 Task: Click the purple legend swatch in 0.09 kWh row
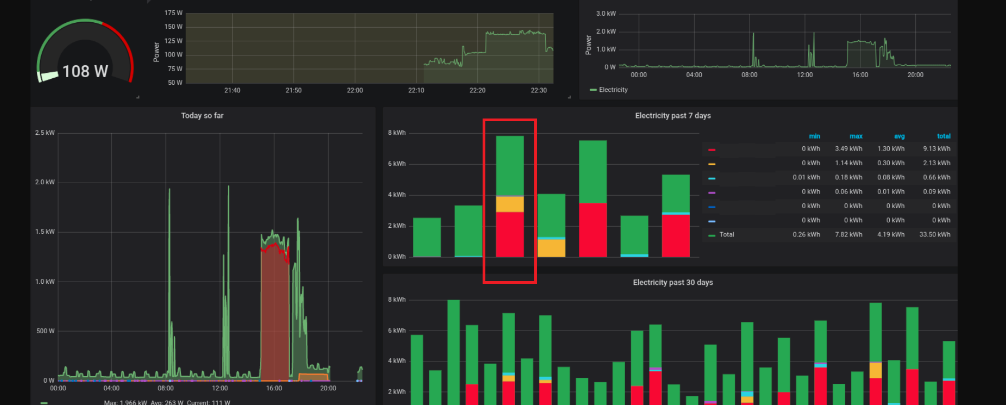point(711,192)
